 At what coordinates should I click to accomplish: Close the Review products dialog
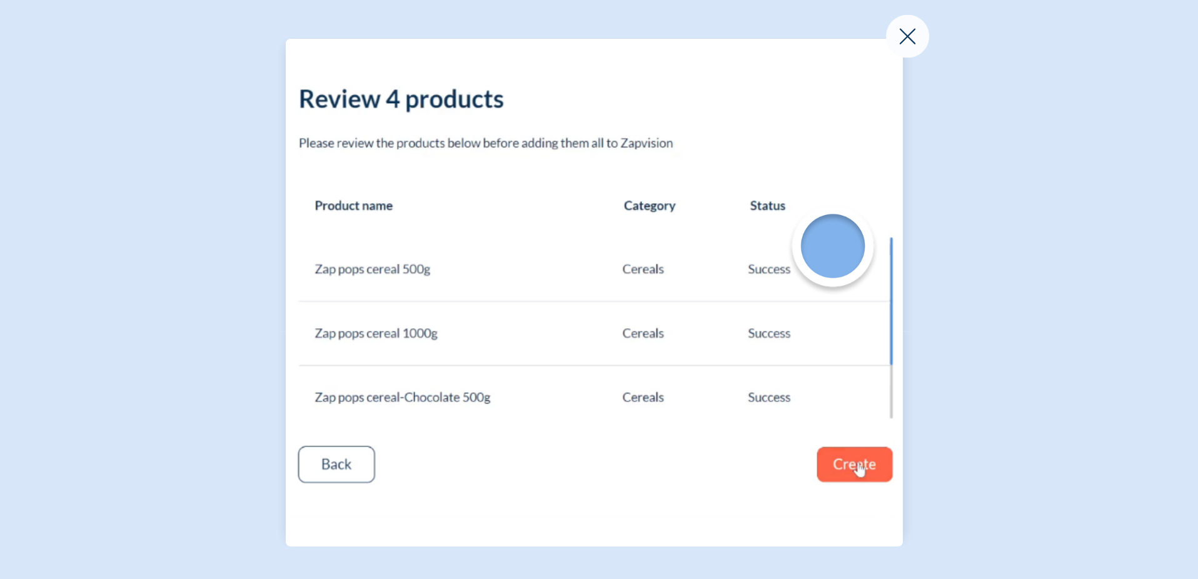pyautogui.click(x=907, y=36)
